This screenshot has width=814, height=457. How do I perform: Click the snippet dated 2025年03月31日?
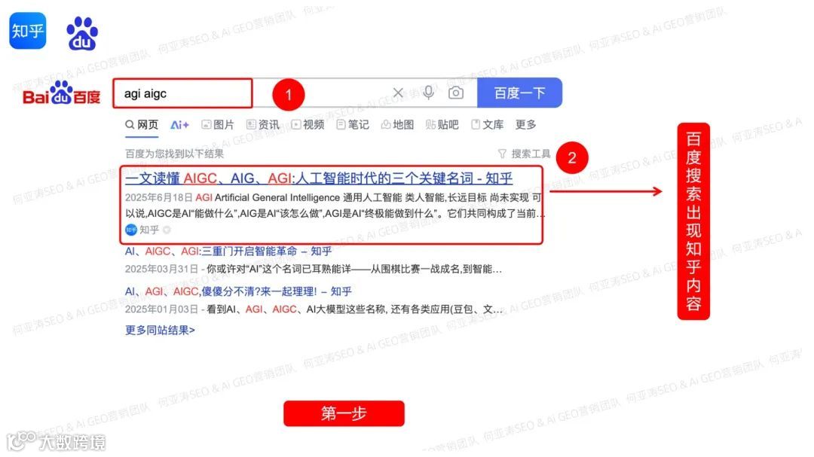(x=313, y=270)
